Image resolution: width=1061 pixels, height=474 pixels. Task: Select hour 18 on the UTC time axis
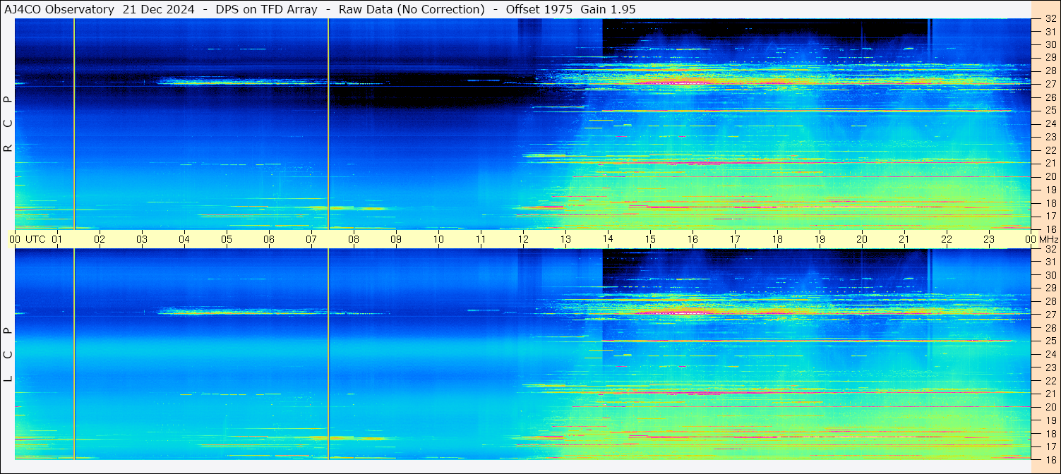(x=777, y=239)
